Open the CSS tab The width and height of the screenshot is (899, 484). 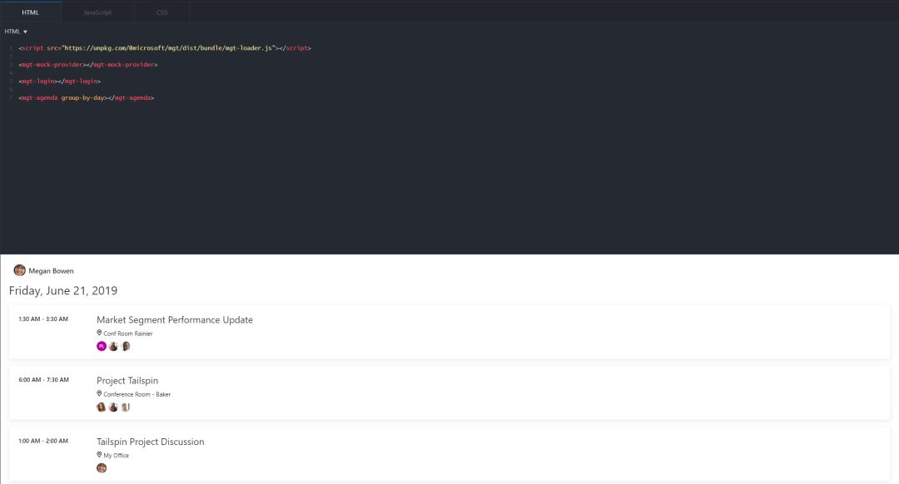161,12
